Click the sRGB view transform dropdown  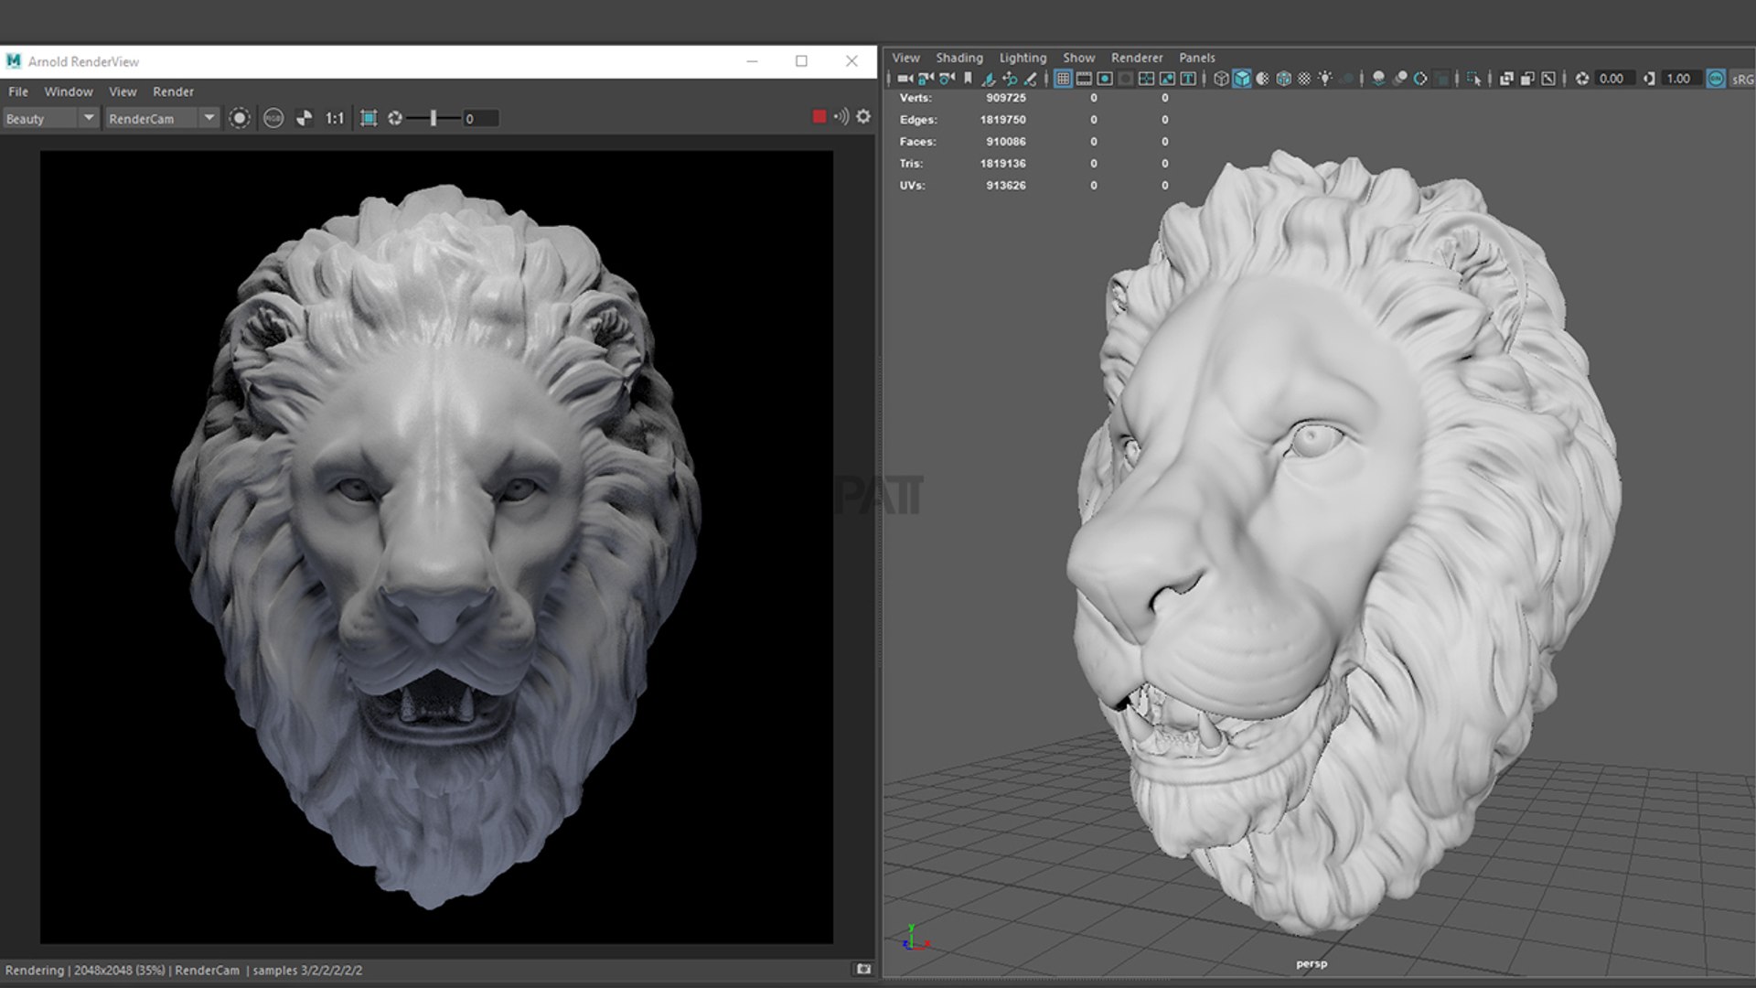[1741, 79]
